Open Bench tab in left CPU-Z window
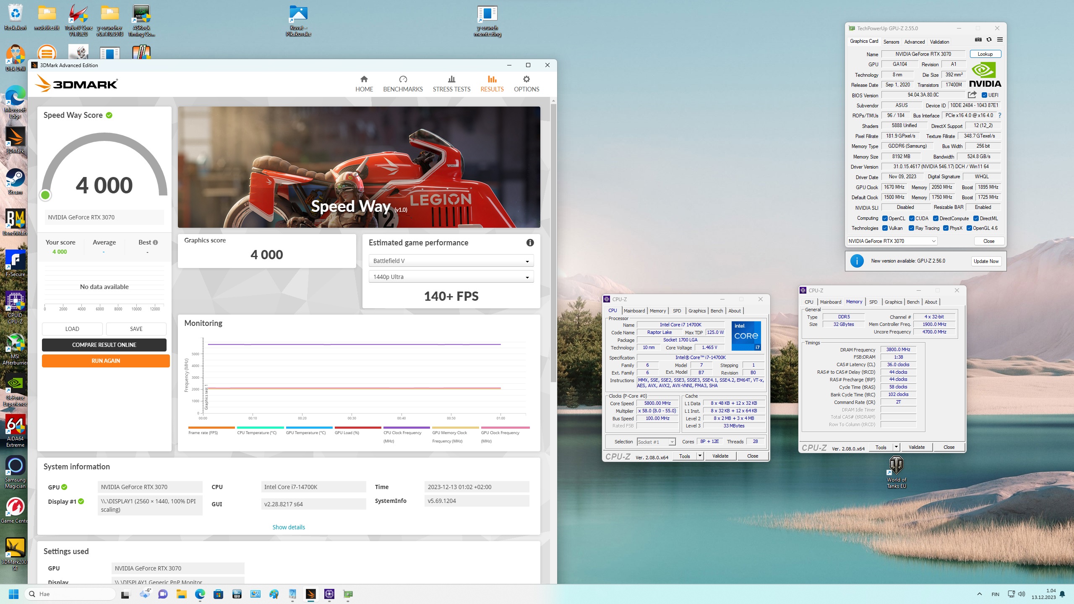 pyautogui.click(x=717, y=311)
